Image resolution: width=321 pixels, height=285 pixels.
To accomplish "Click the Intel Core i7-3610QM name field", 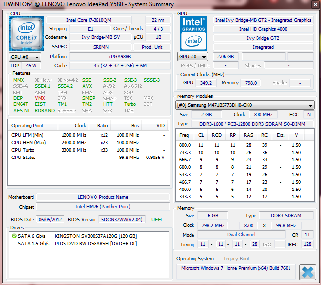I will (x=89, y=20).
